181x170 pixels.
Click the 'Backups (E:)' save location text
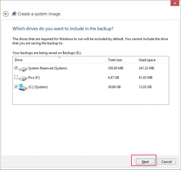72,53
